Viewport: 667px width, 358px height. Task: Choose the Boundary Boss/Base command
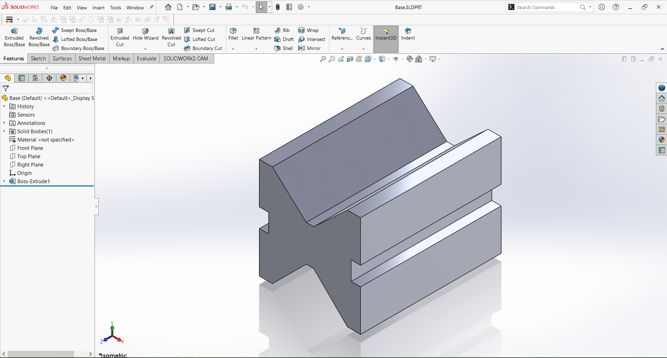point(79,48)
